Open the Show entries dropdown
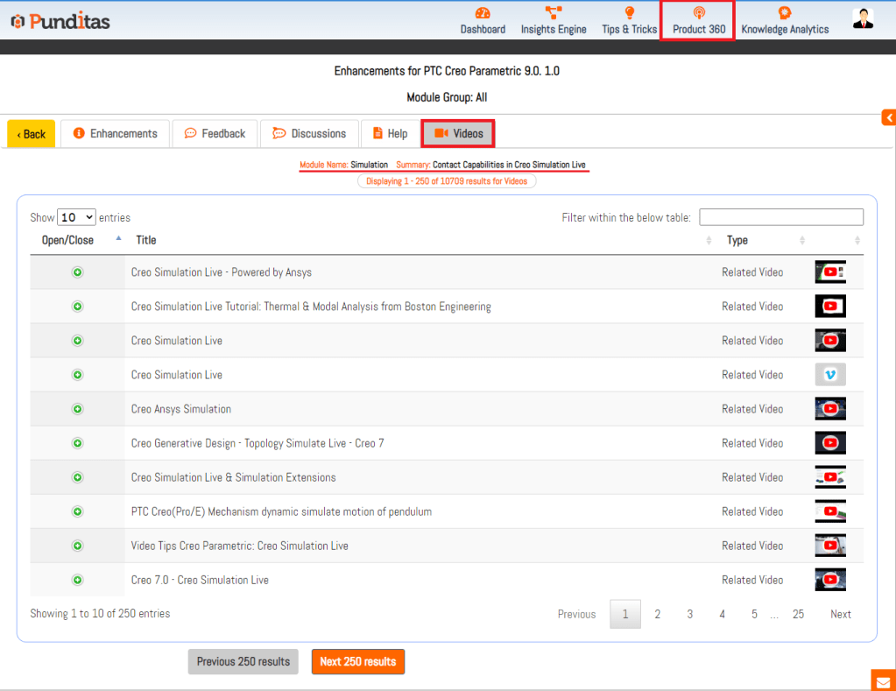This screenshot has height=691, width=896. [76, 217]
